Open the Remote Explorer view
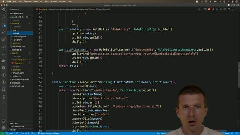 [x=3, y=46]
